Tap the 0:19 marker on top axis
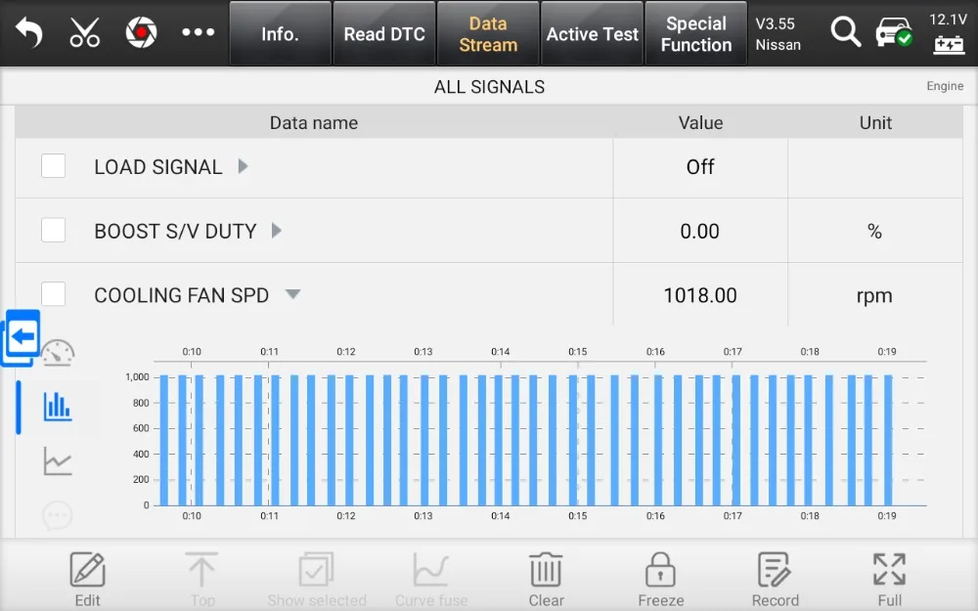Image resolution: width=978 pixels, height=611 pixels. (887, 352)
